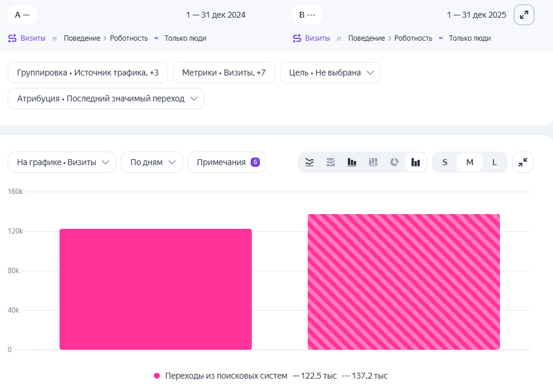This screenshot has width=553, height=391.
Task: Click the Визиты link in segment B
Action: [317, 38]
